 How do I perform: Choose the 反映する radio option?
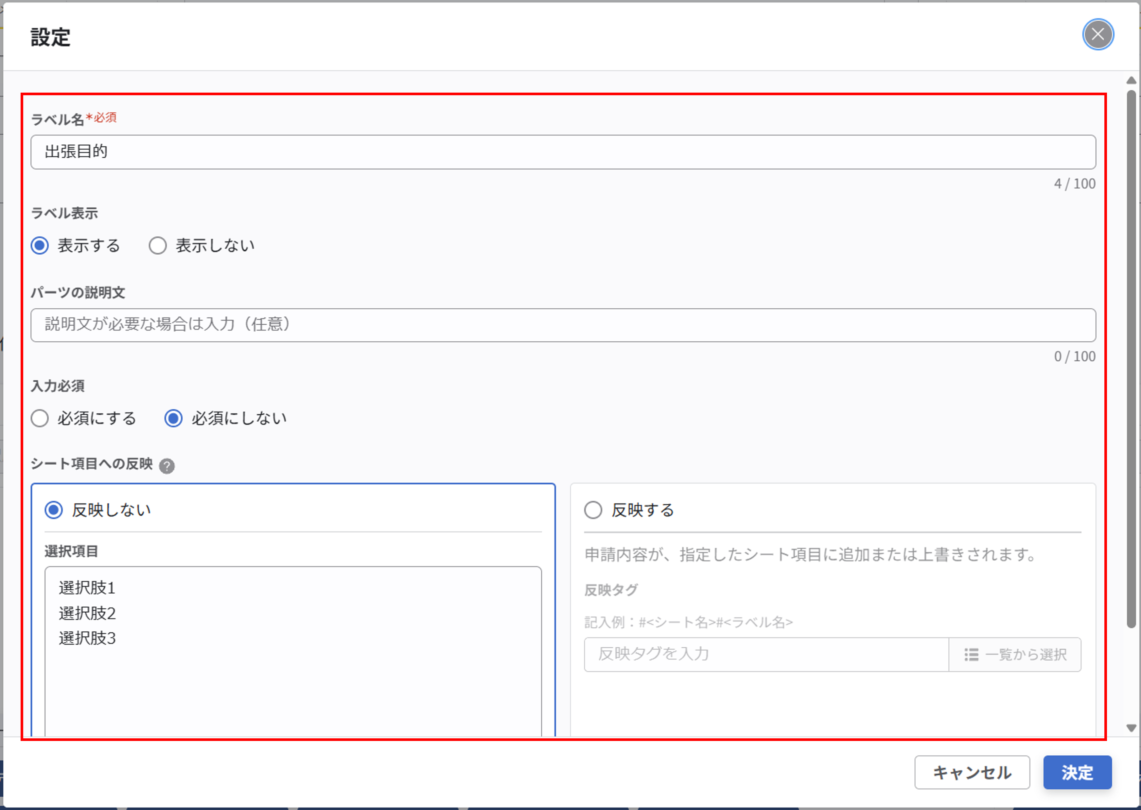(x=593, y=510)
